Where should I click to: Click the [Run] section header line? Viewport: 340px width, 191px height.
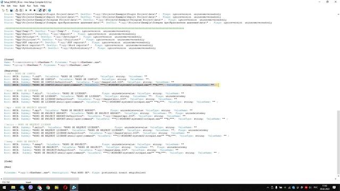(7, 167)
